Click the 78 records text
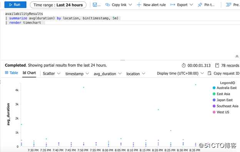Screen dimensions: 240x152 pos(230,66)
